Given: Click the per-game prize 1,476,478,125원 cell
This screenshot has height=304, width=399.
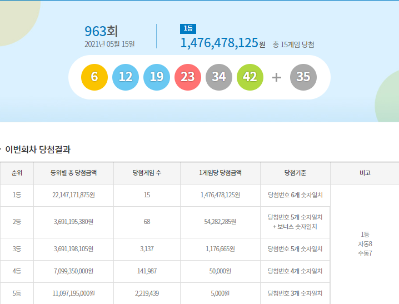Looking at the screenshot, I should [221, 195].
